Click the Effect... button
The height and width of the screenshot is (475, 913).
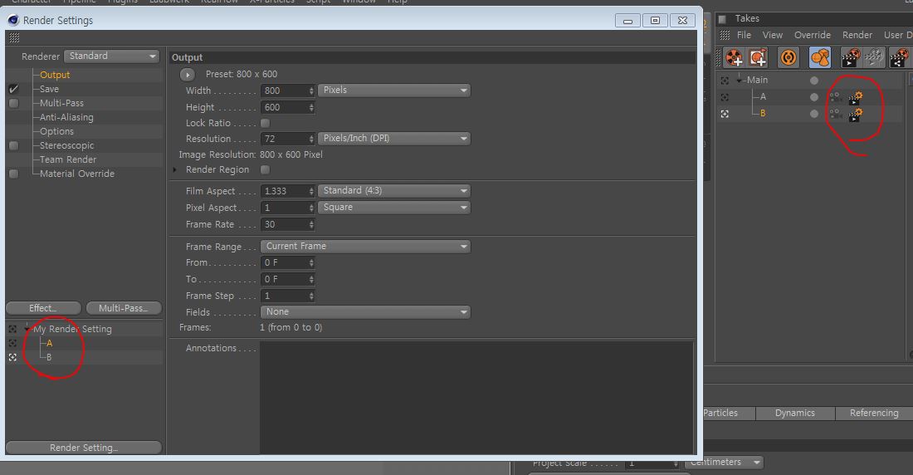pyautogui.click(x=43, y=308)
